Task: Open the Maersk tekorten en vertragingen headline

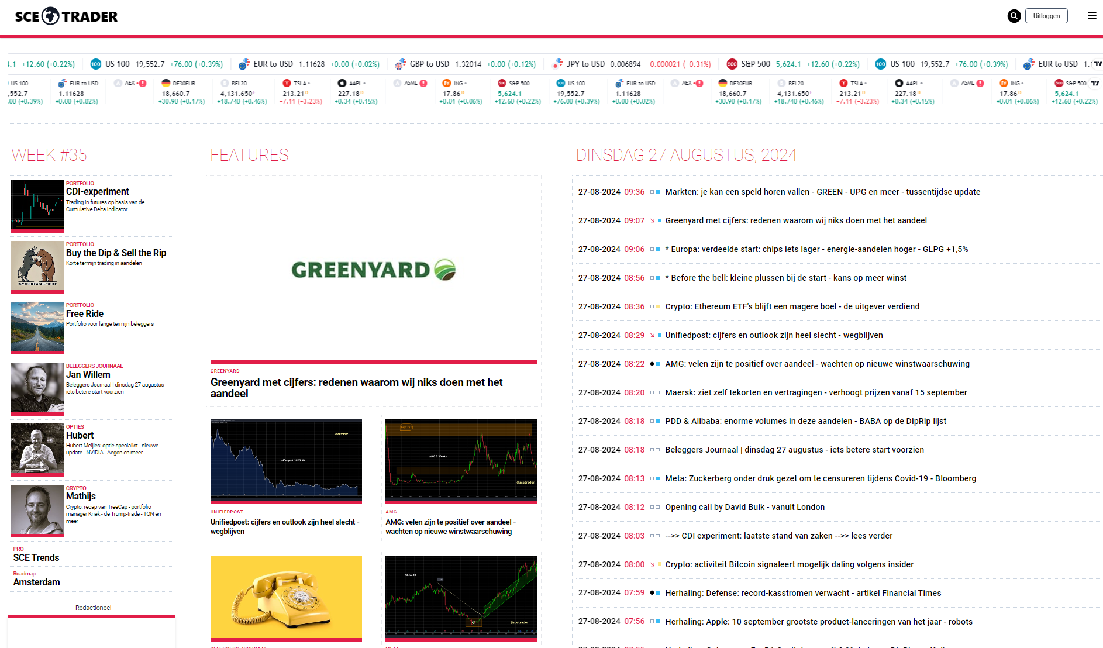Action: point(816,392)
